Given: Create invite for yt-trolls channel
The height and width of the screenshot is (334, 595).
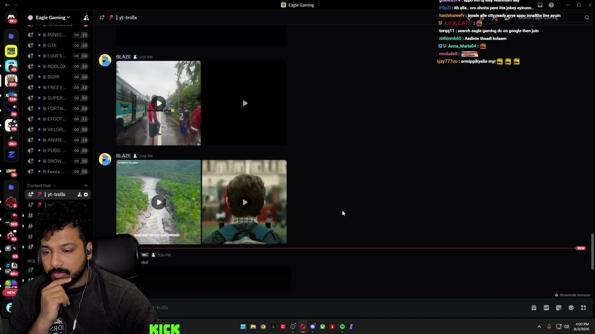Looking at the screenshot, I should (79, 194).
